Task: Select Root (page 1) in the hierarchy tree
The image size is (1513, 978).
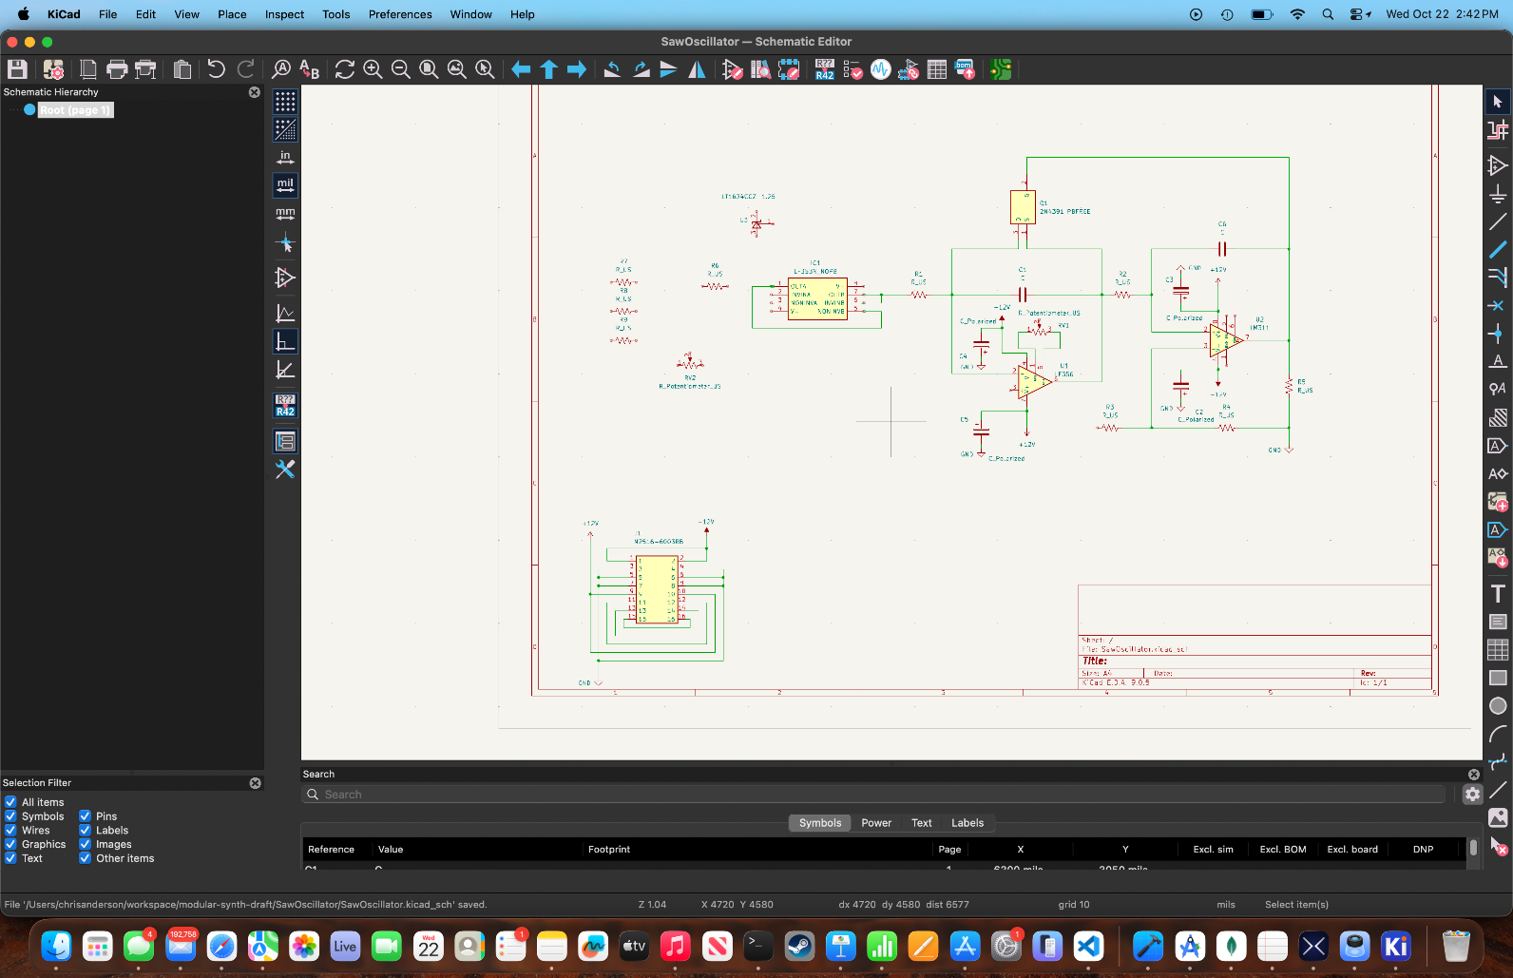Action: tap(75, 110)
